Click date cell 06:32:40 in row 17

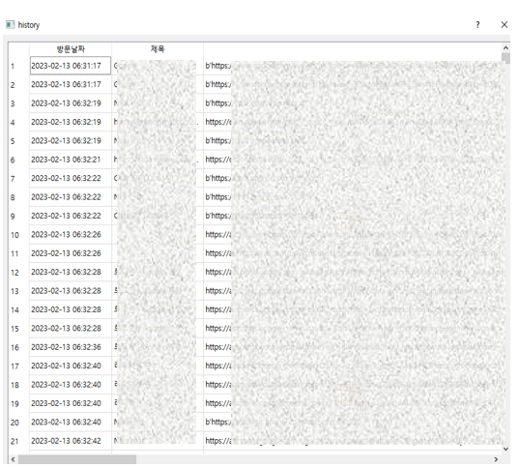pyautogui.click(x=71, y=366)
